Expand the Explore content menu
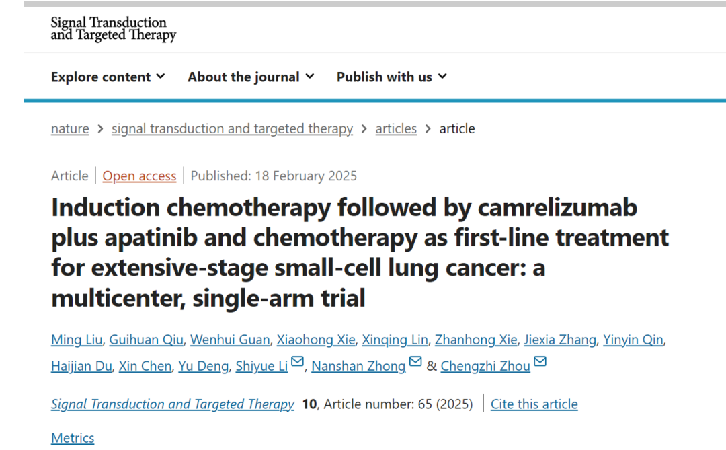The width and height of the screenshot is (726, 450). tap(108, 77)
